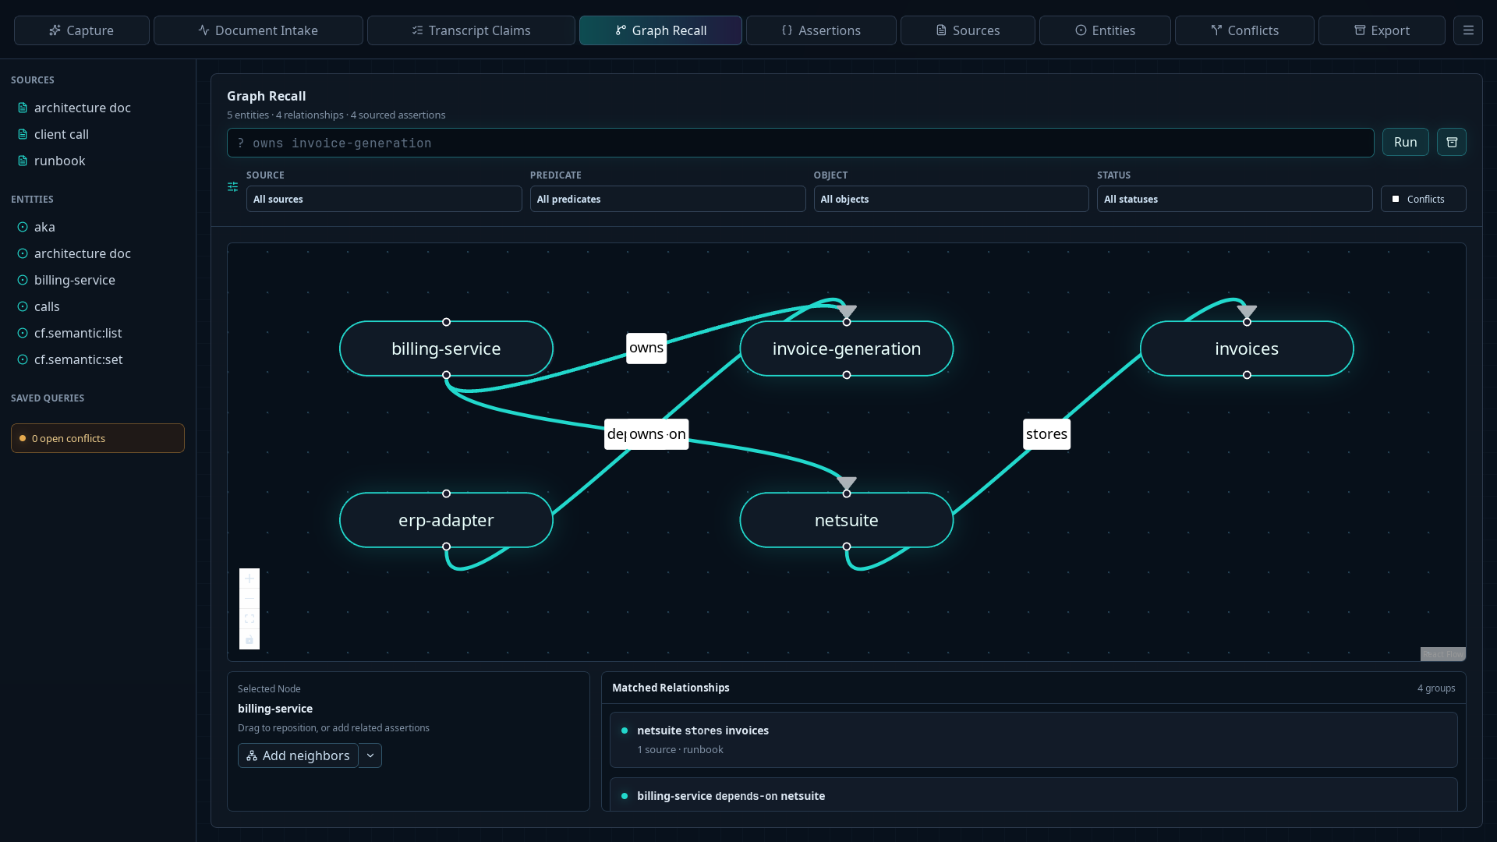The height and width of the screenshot is (842, 1497).
Task: Open the billing-service depends-on netsuite relationship
Action: pos(1033,795)
